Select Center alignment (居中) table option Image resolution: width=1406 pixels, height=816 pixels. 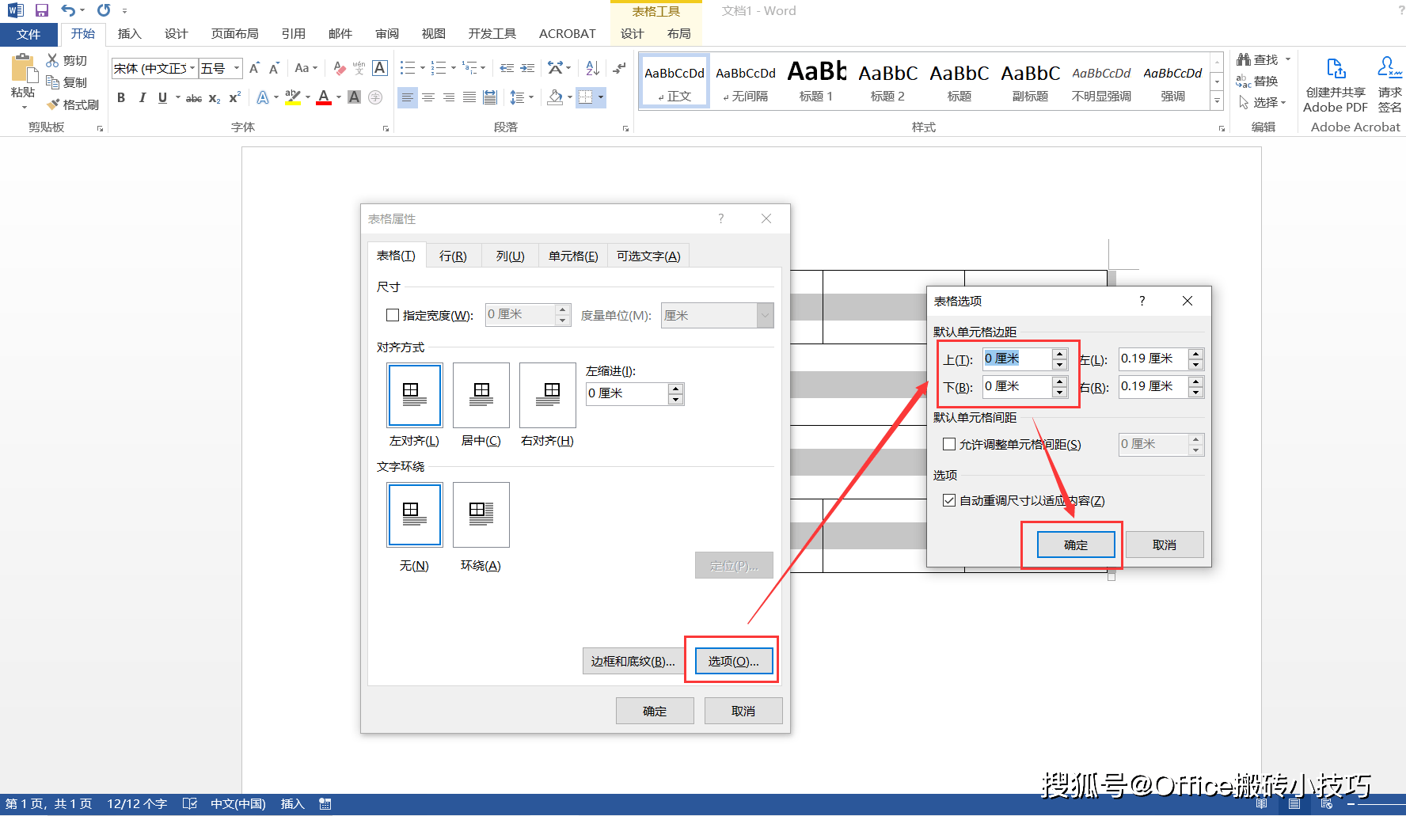(x=481, y=395)
